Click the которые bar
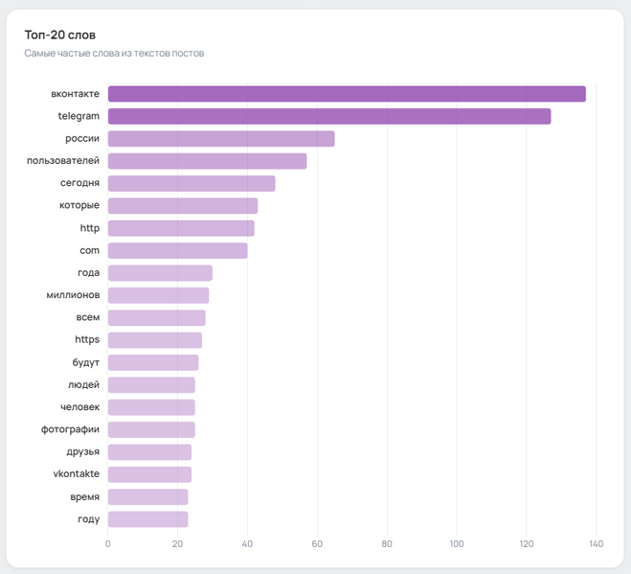Image resolution: width=631 pixels, height=574 pixels. coord(182,206)
